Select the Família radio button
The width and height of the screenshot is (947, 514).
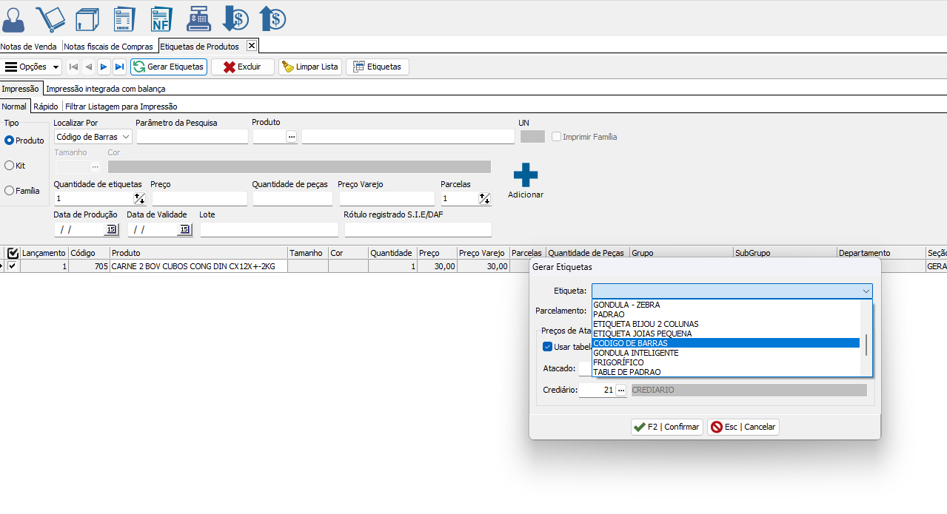click(x=10, y=191)
